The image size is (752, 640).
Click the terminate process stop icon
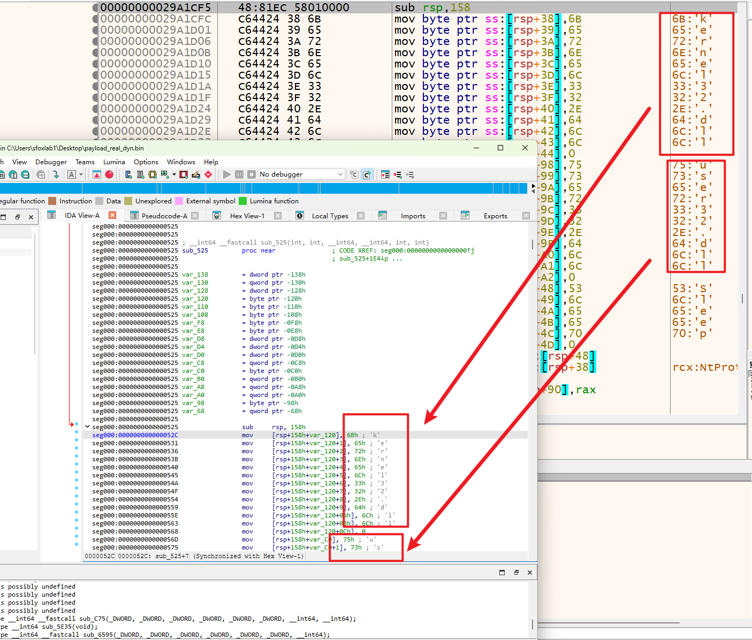point(251,174)
